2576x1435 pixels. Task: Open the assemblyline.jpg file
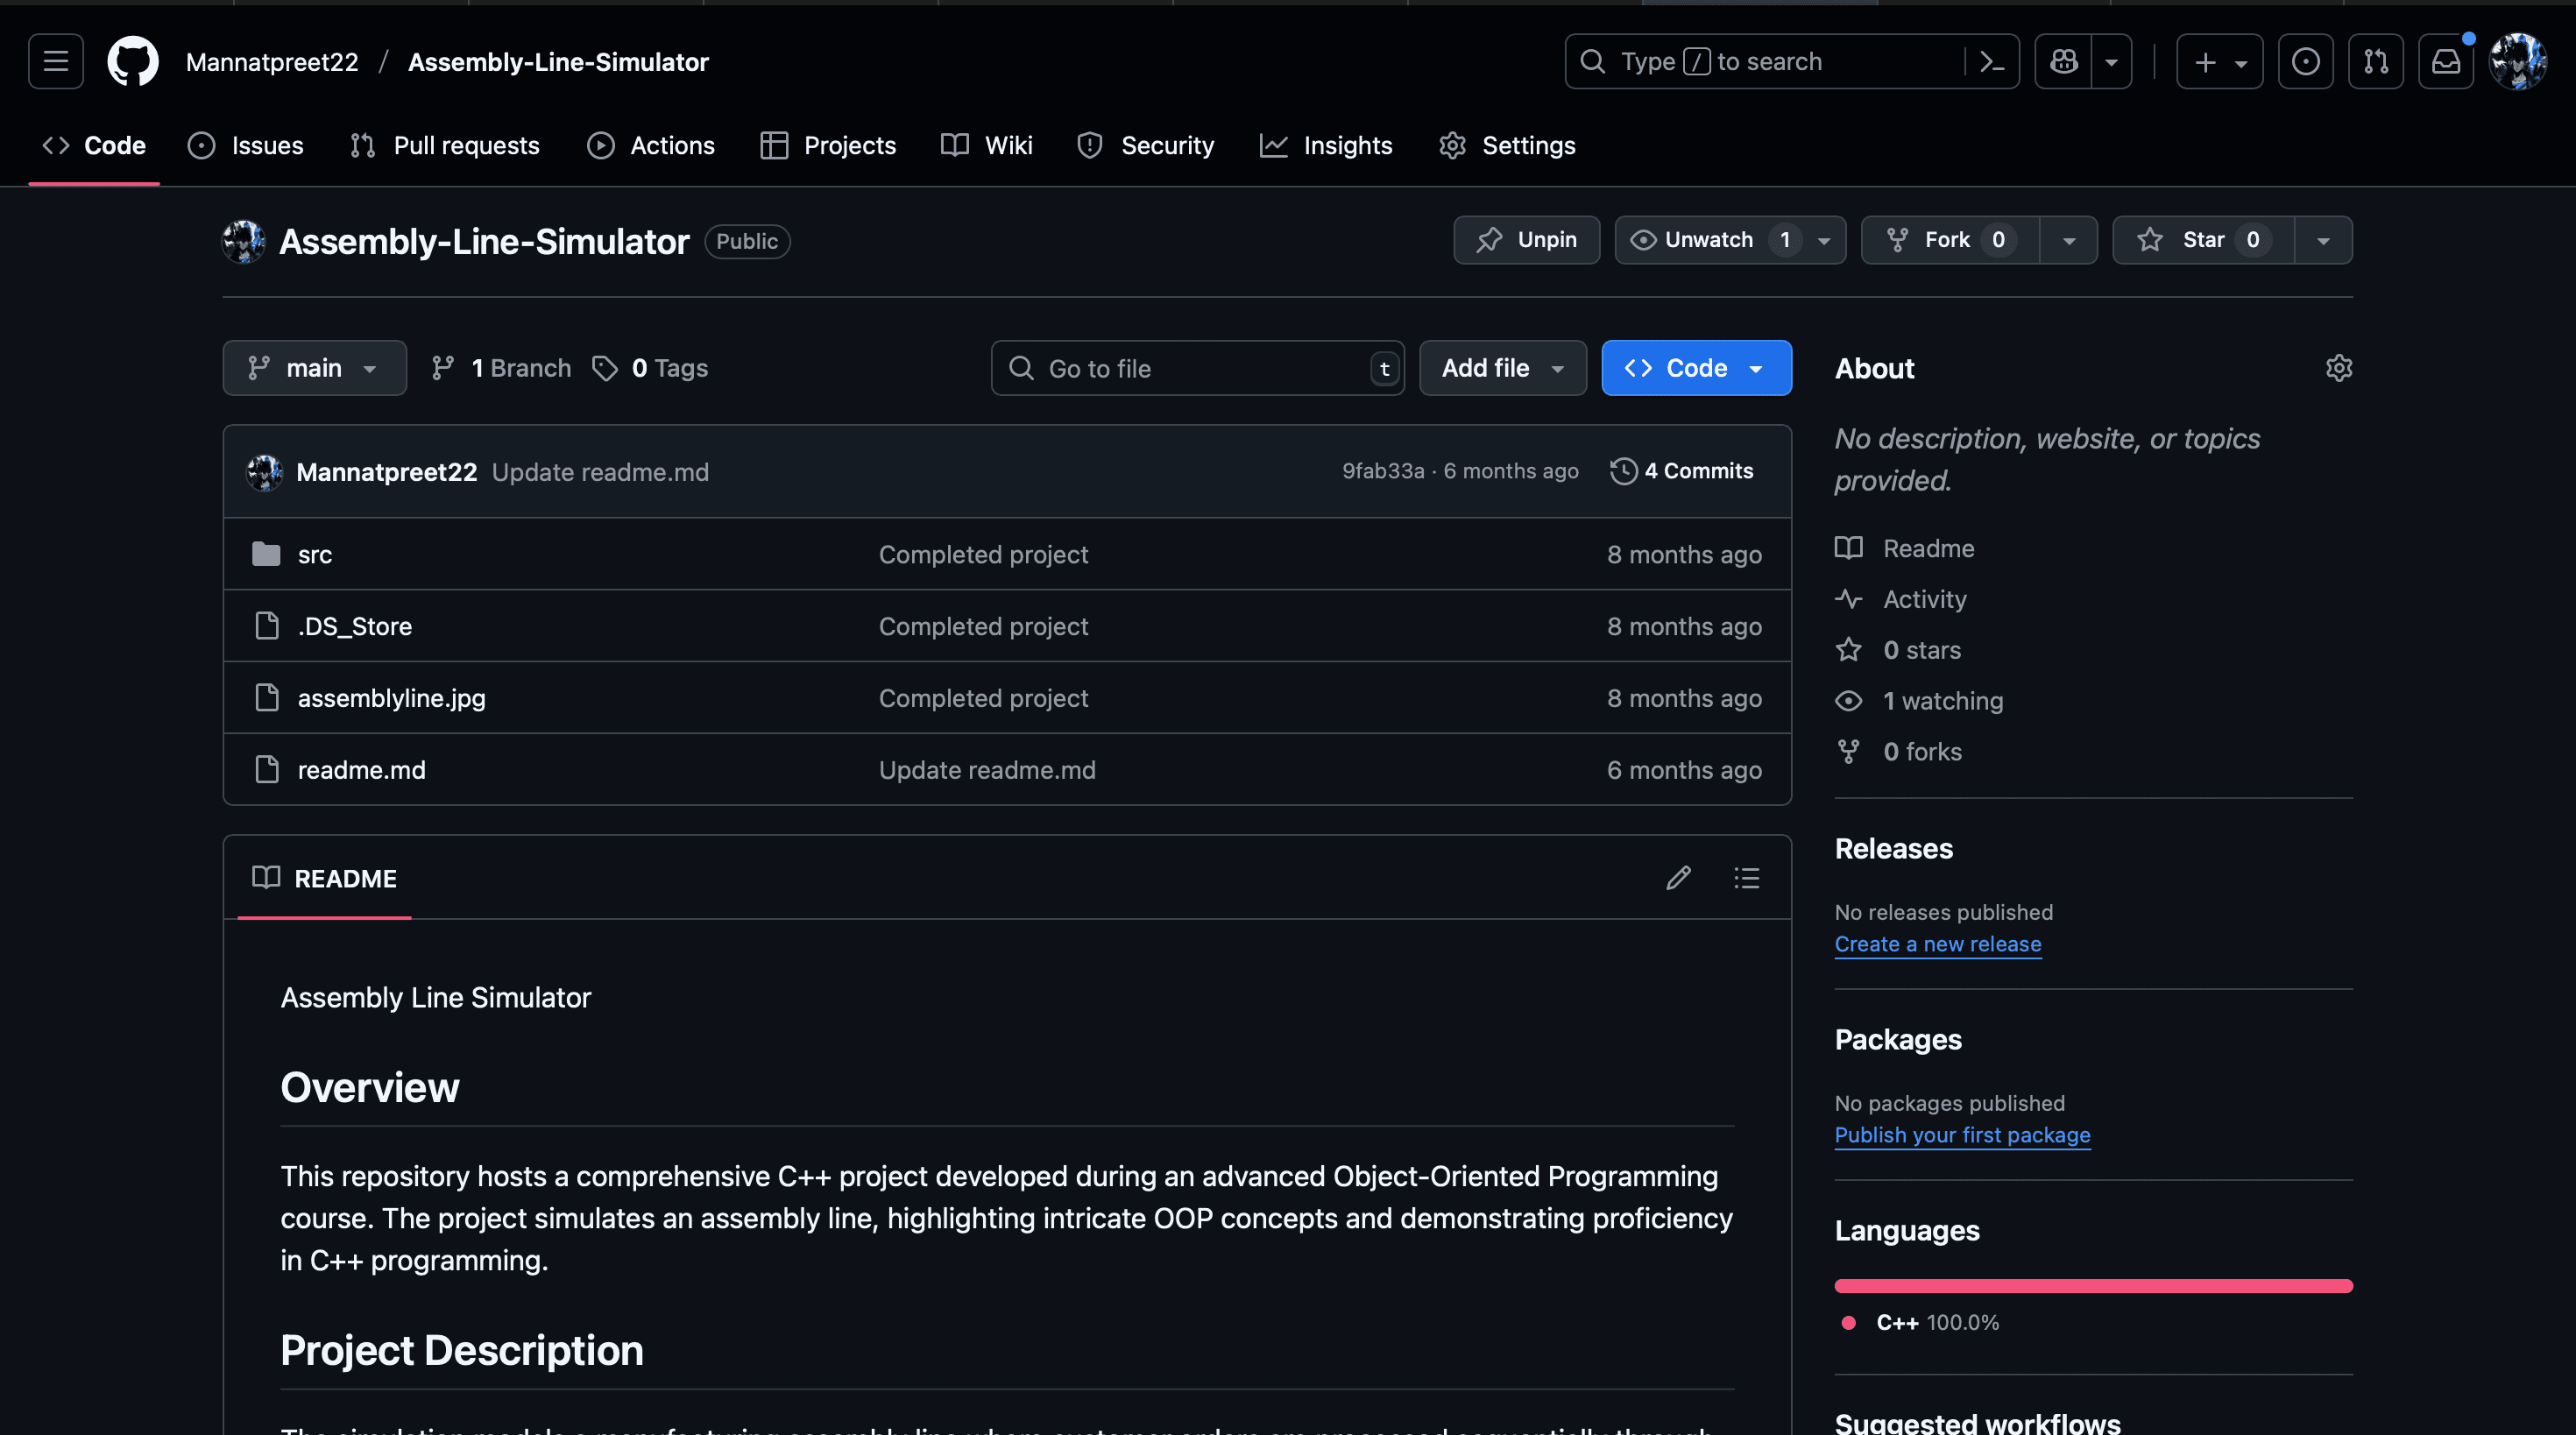pyautogui.click(x=391, y=698)
